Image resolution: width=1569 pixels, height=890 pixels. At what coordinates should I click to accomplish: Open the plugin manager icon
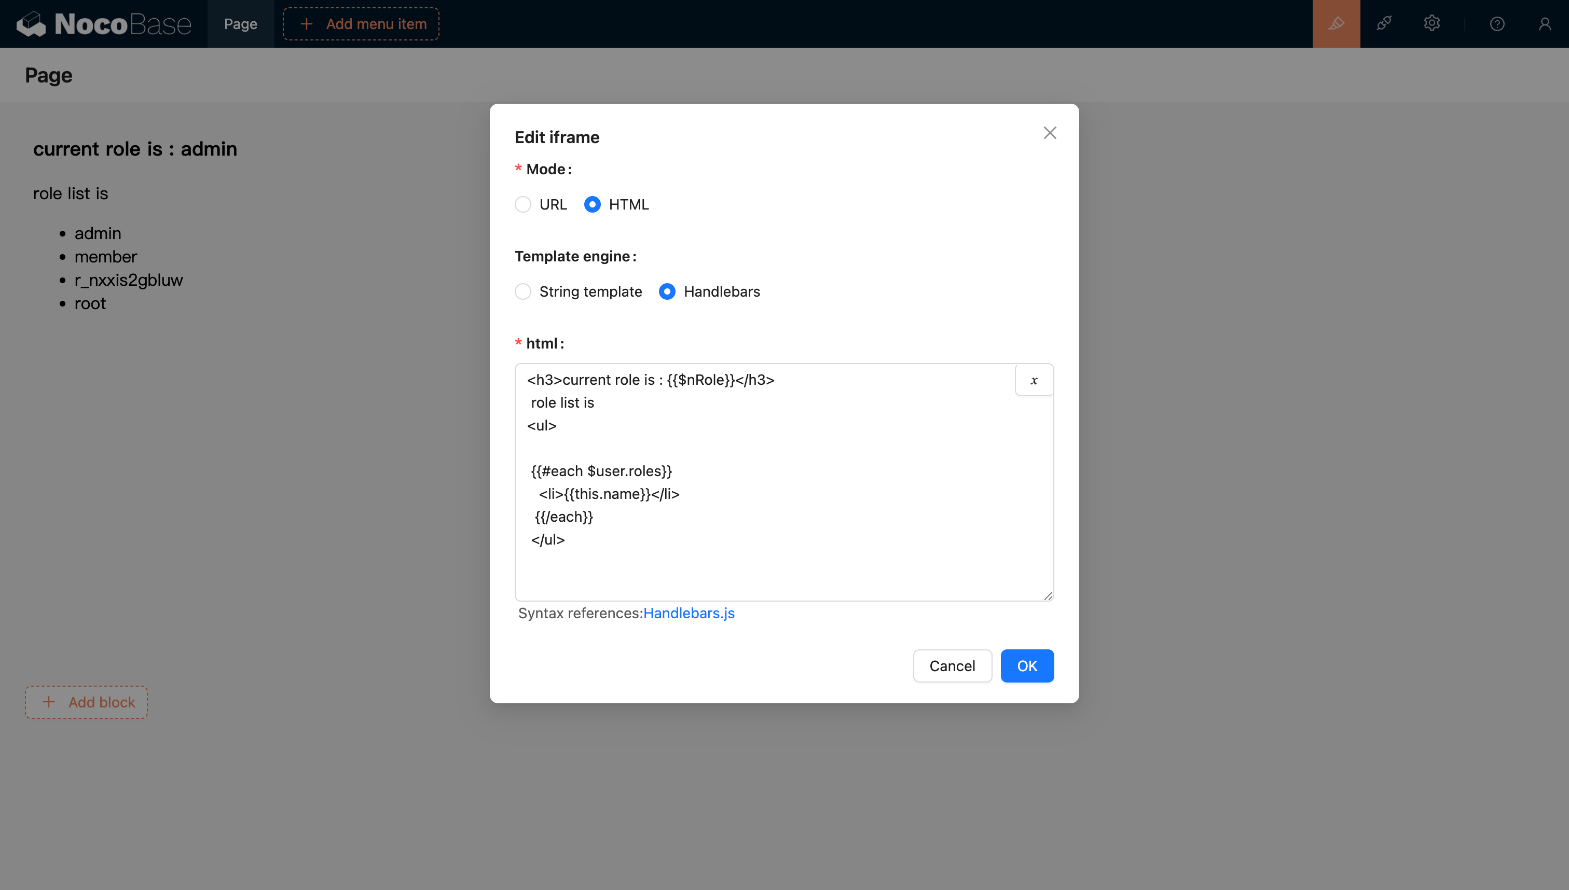pos(1384,24)
